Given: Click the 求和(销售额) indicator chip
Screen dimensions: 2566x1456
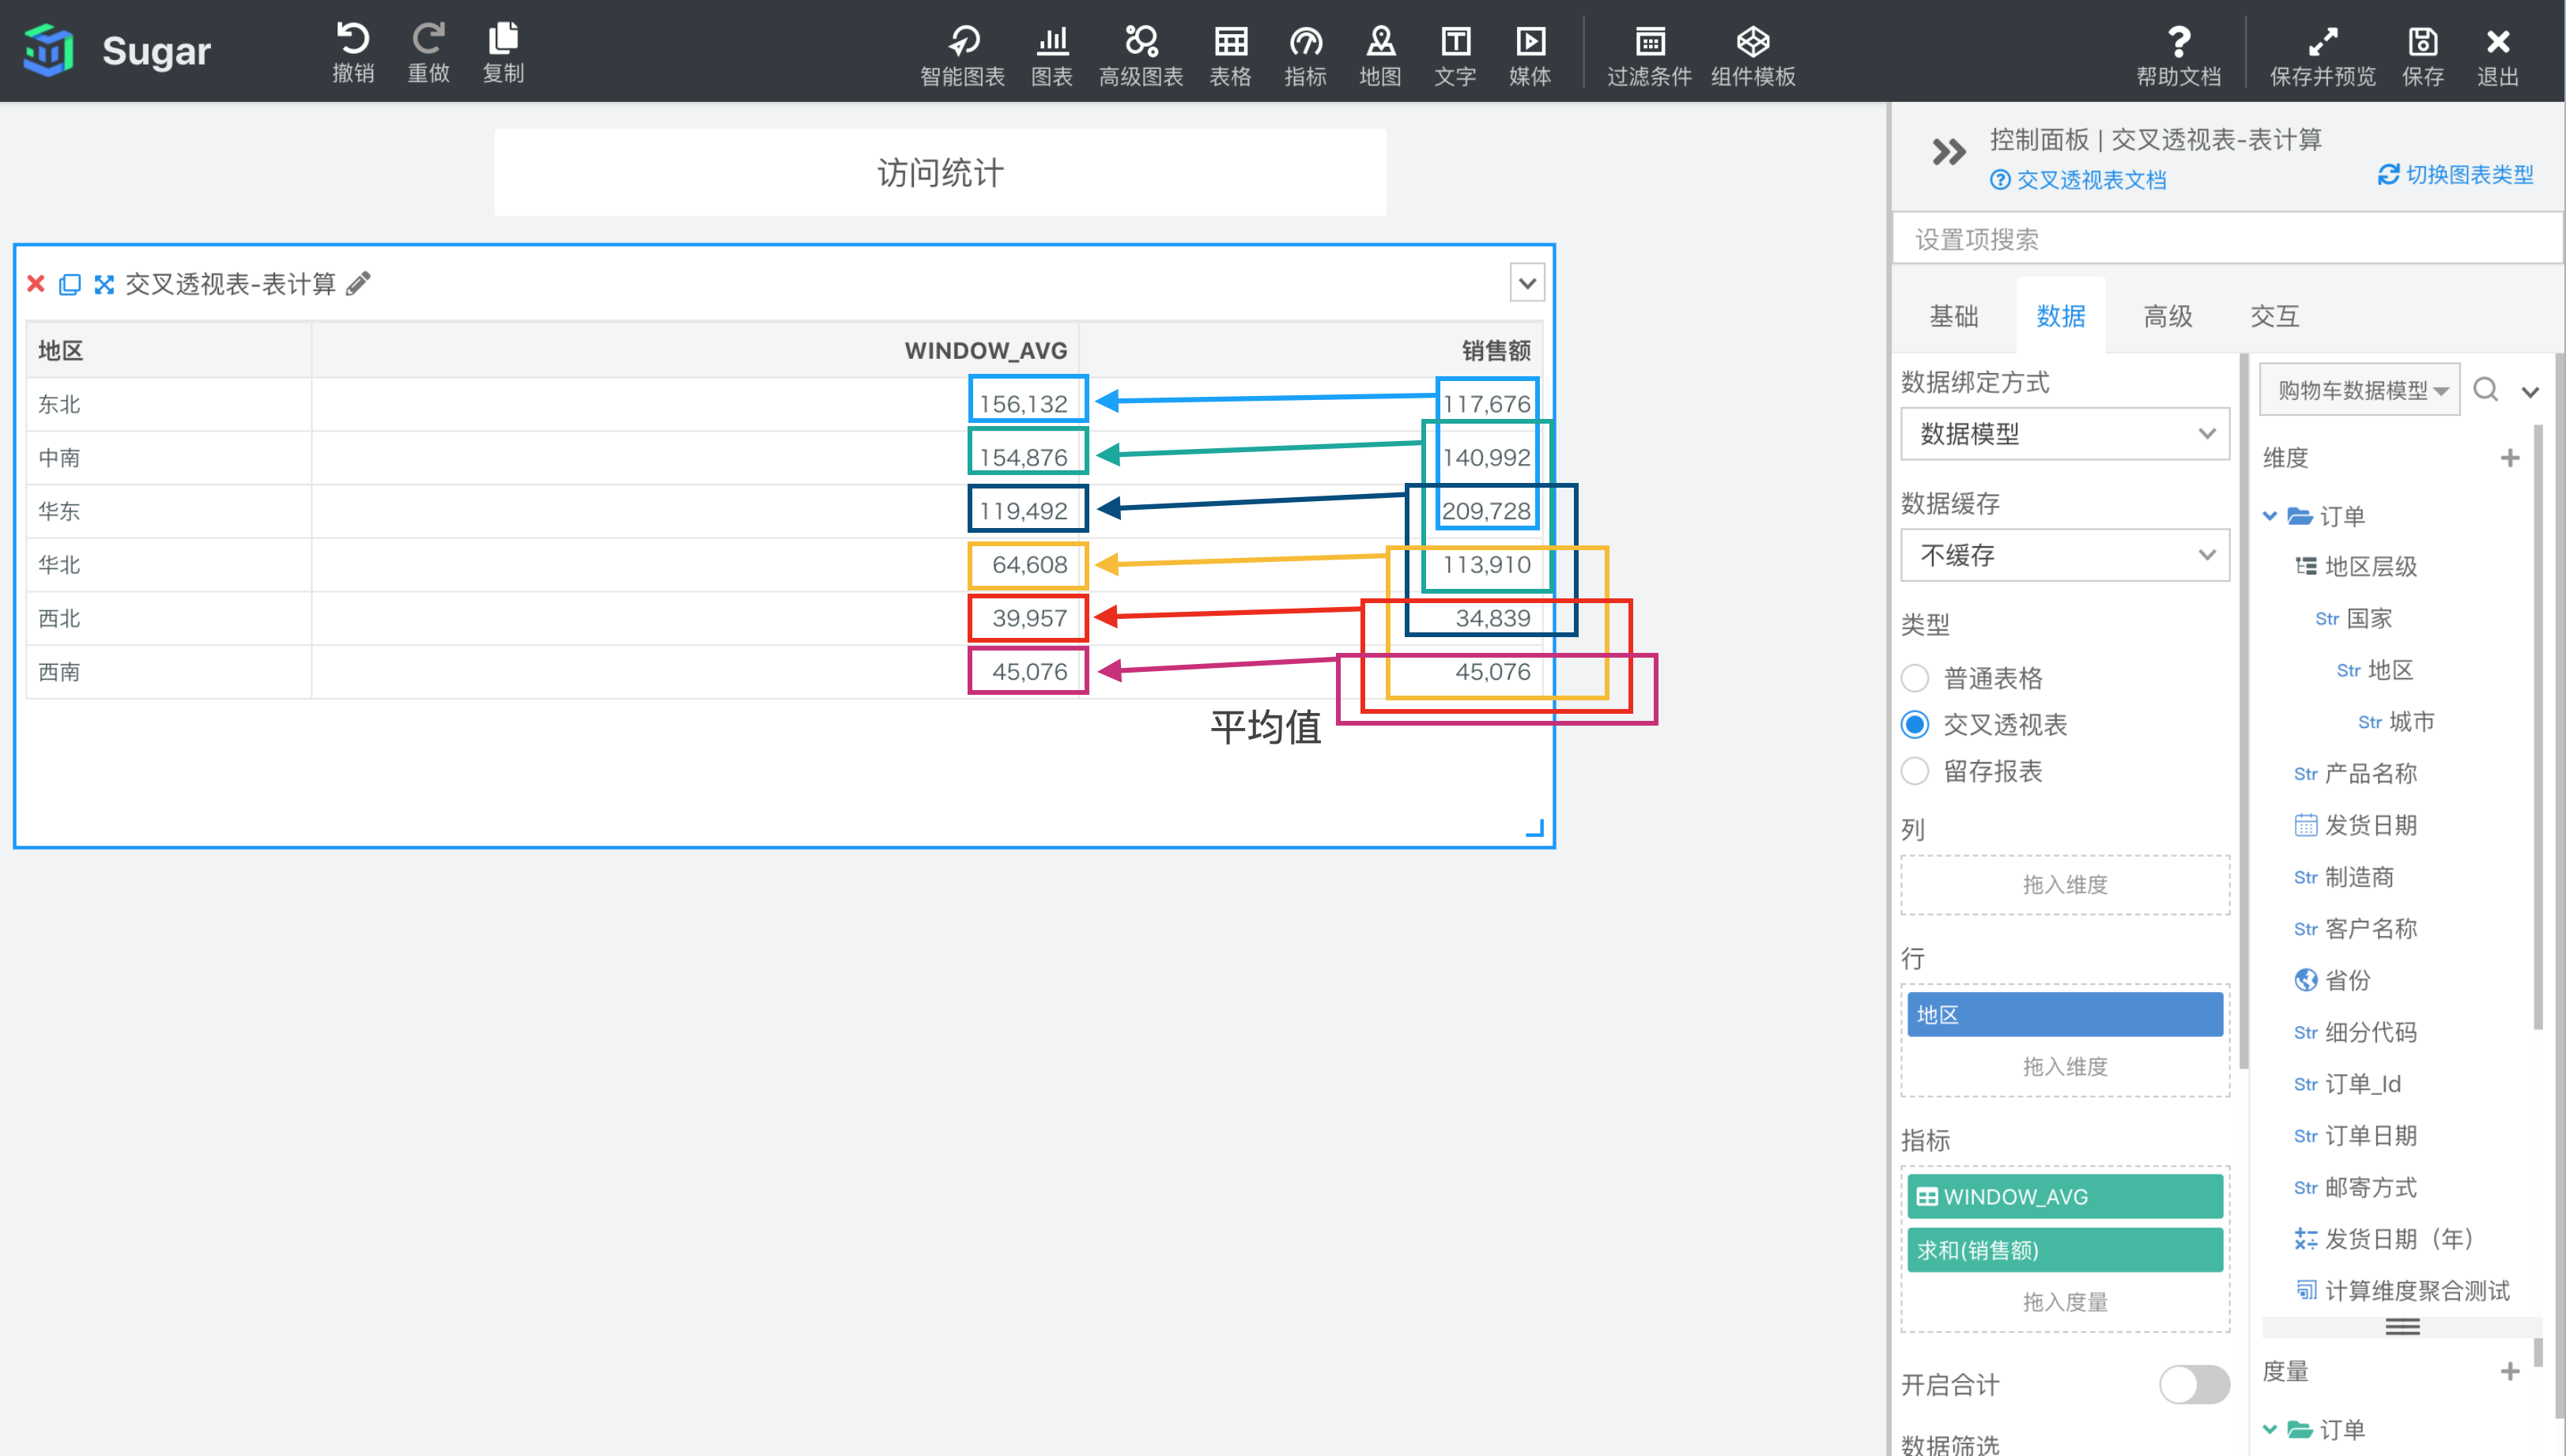Looking at the screenshot, I should click(x=2065, y=1250).
